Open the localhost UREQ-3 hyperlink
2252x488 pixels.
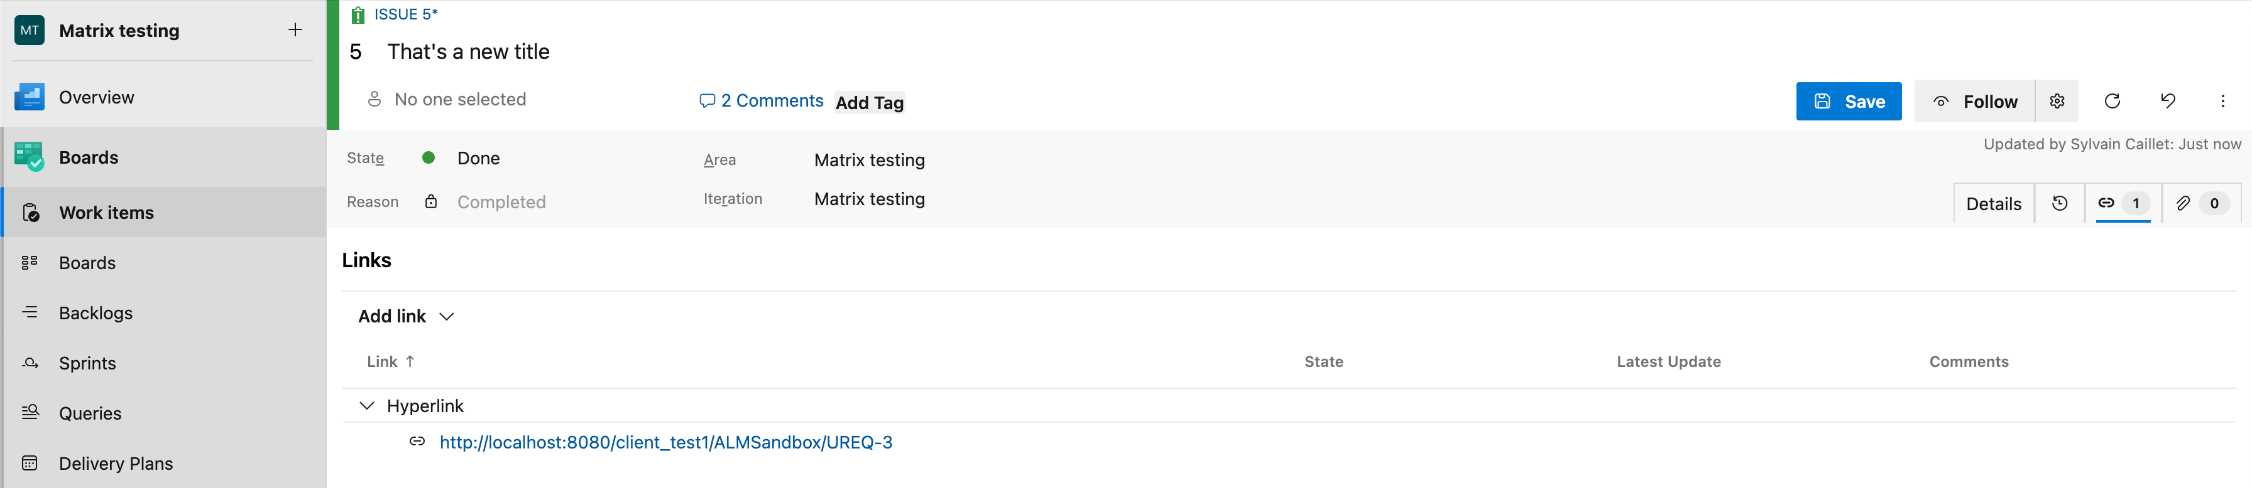click(665, 443)
